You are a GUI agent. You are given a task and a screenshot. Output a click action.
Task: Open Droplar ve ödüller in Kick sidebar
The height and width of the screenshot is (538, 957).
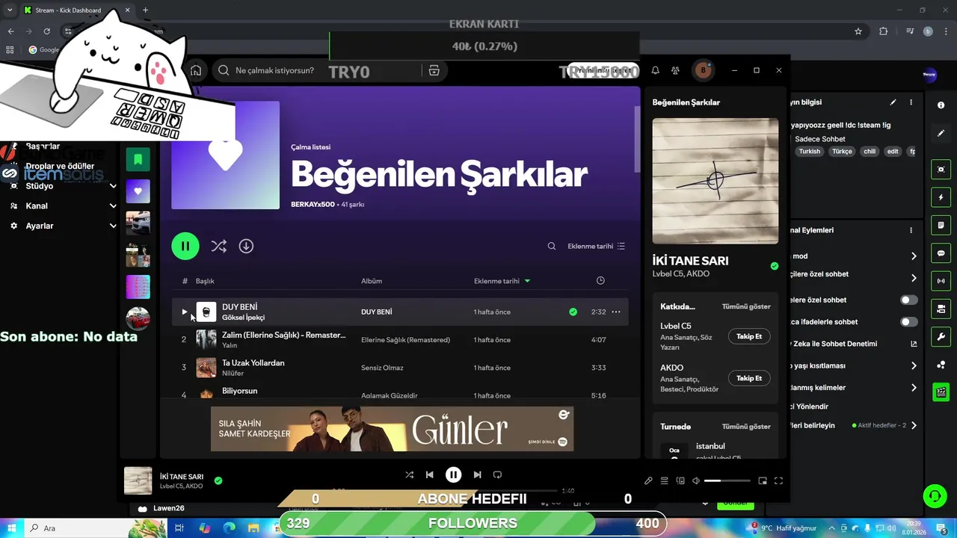coord(60,166)
